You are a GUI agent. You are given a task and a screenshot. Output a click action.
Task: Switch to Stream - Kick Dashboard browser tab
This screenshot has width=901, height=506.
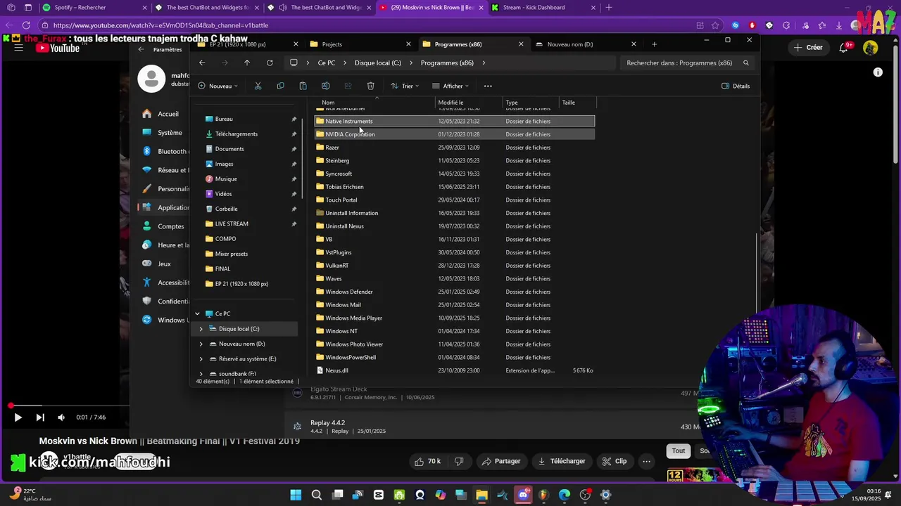[542, 8]
